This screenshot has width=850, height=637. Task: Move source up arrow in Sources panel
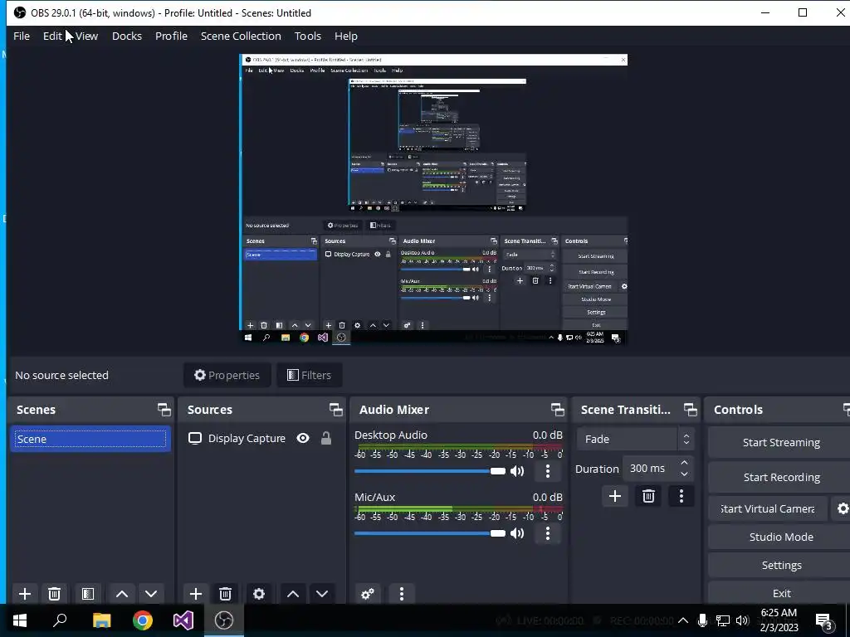coord(293,594)
